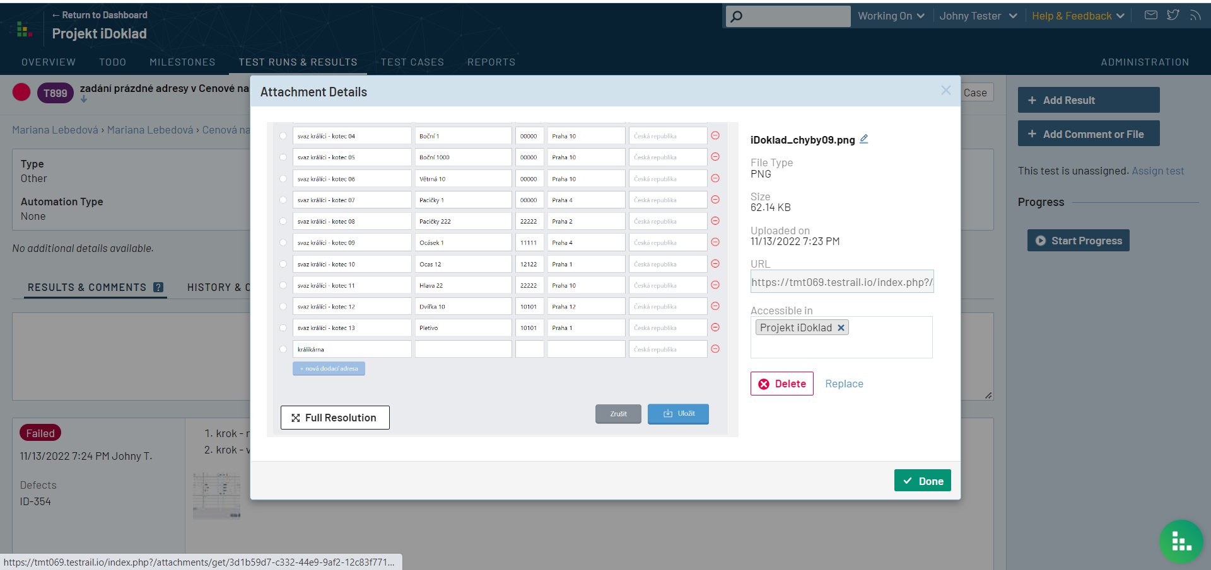
Task: Open the Twitter bird icon
Action: pos(1173,15)
